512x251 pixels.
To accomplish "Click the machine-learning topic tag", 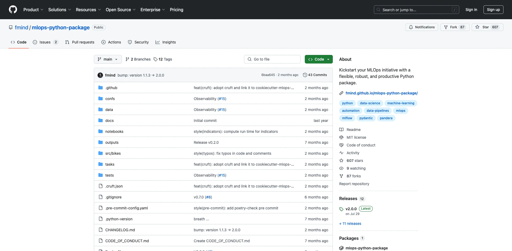I will [401, 103].
